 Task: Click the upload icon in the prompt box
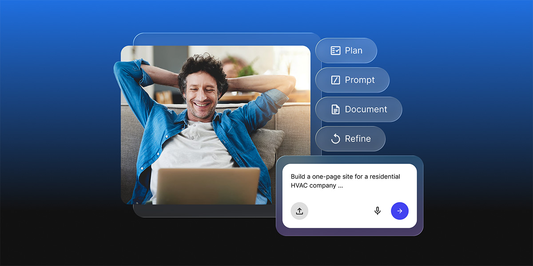point(299,211)
